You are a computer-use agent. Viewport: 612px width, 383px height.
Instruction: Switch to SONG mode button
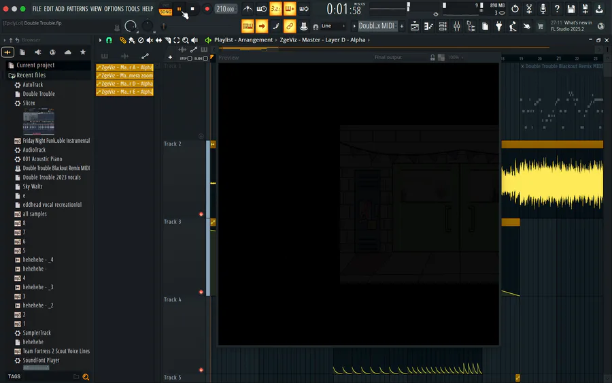pyautogui.click(x=165, y=12)
